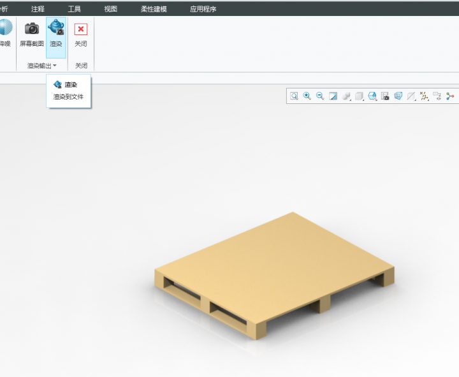
Task: Toggle annotation display in graphics toolbar
Action: pyautogui.click(x=437, y=96)
